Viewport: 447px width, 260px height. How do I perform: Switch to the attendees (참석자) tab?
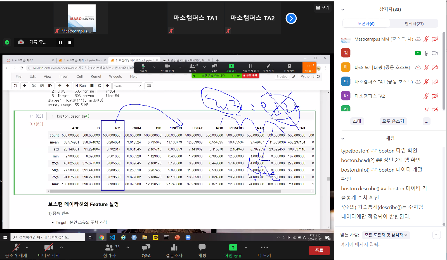coord(414,24)
